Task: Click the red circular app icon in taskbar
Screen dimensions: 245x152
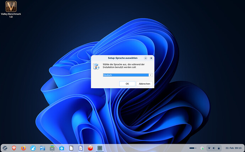Action: pyautogui.click(x=90, y=147)
